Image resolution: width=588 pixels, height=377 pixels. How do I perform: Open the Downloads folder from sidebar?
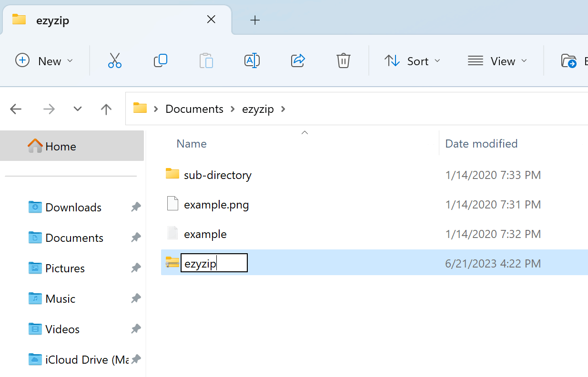(x=73, y=207)
